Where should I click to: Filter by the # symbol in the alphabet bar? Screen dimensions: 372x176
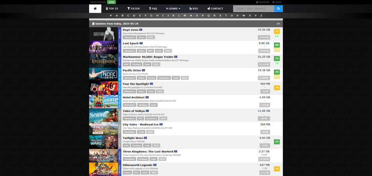[111, 15]
